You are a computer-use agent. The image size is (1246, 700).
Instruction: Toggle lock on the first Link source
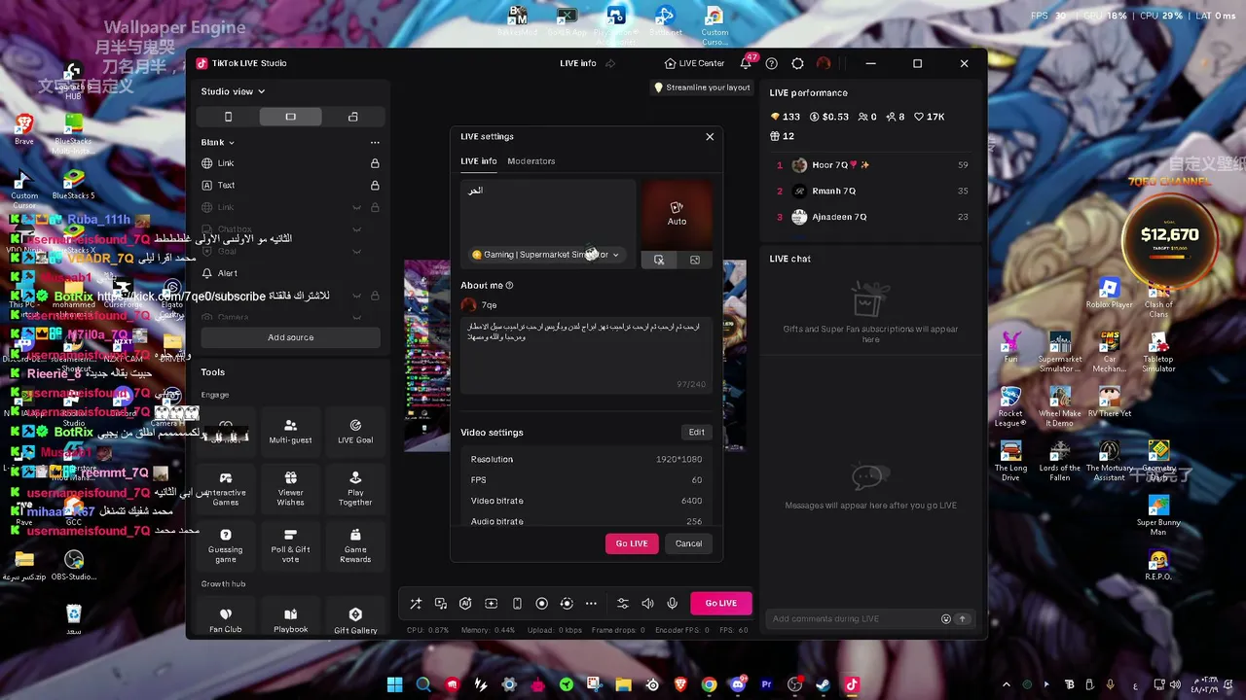(375, 163)
